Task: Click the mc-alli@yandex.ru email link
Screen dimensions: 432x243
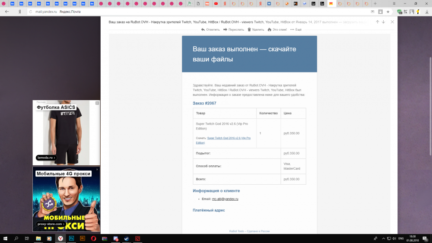Action: coord(225,199)
